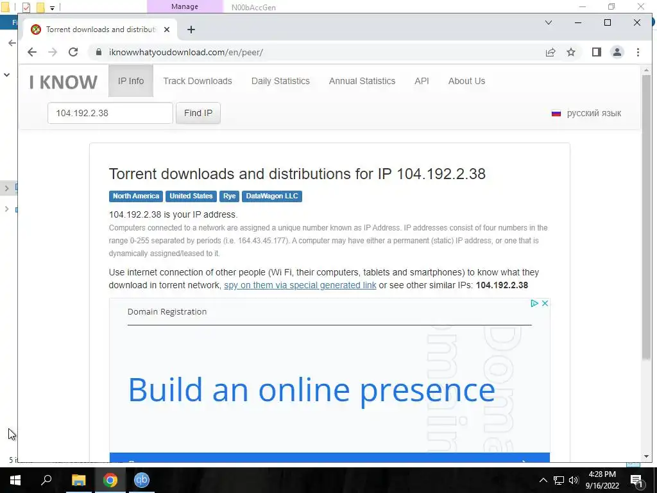657x493 pixels.
Task: Click the United States tag
Action: coord(191,196)
